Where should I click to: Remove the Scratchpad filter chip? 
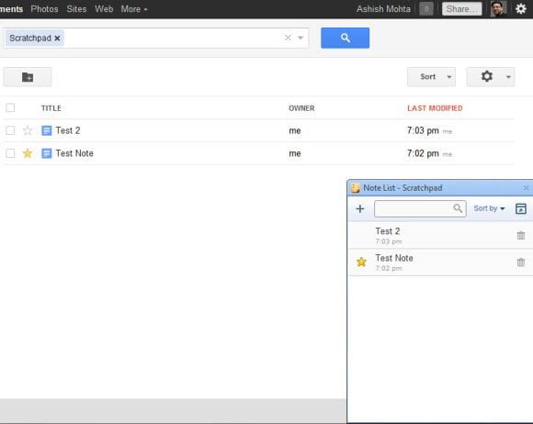(57, 38)
